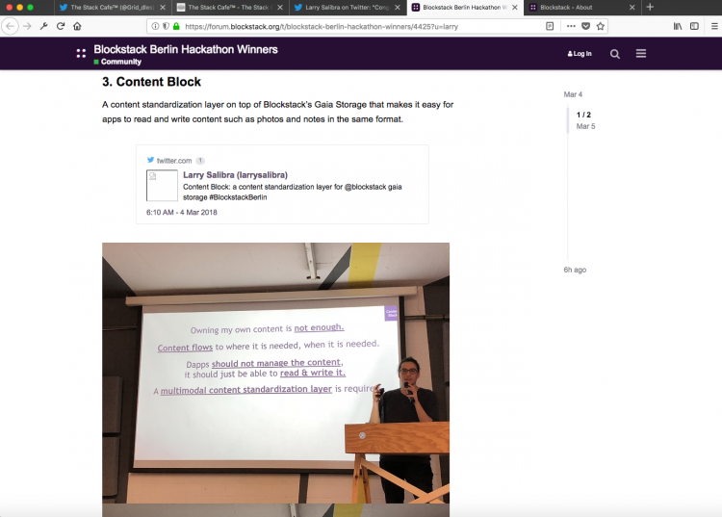Open the Firefox library icon
This screenshot has height=517, width=722.
click(678, 26)
